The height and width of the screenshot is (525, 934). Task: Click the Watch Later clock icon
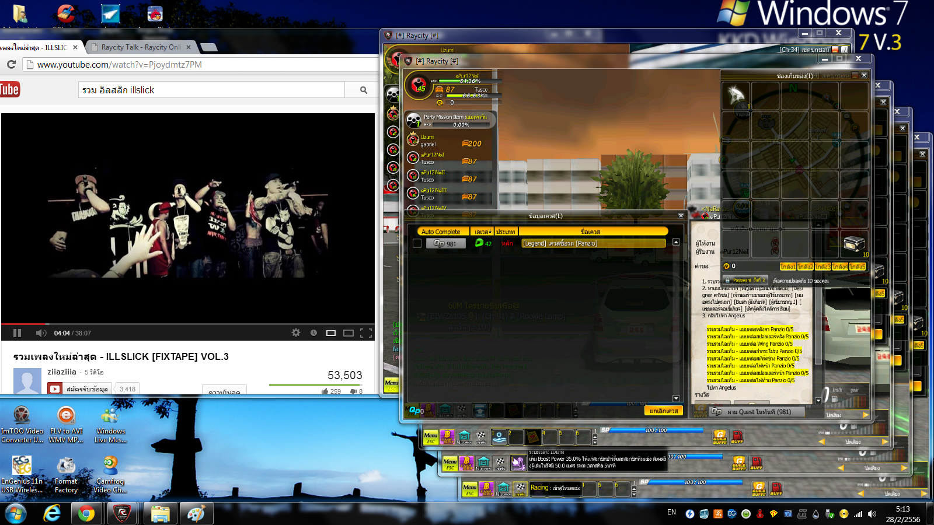click(313, 332)
